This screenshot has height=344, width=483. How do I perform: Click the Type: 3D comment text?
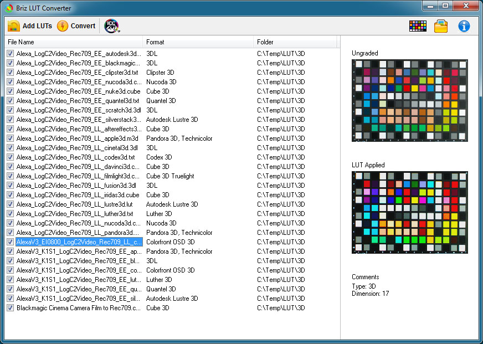pos(364,286)
